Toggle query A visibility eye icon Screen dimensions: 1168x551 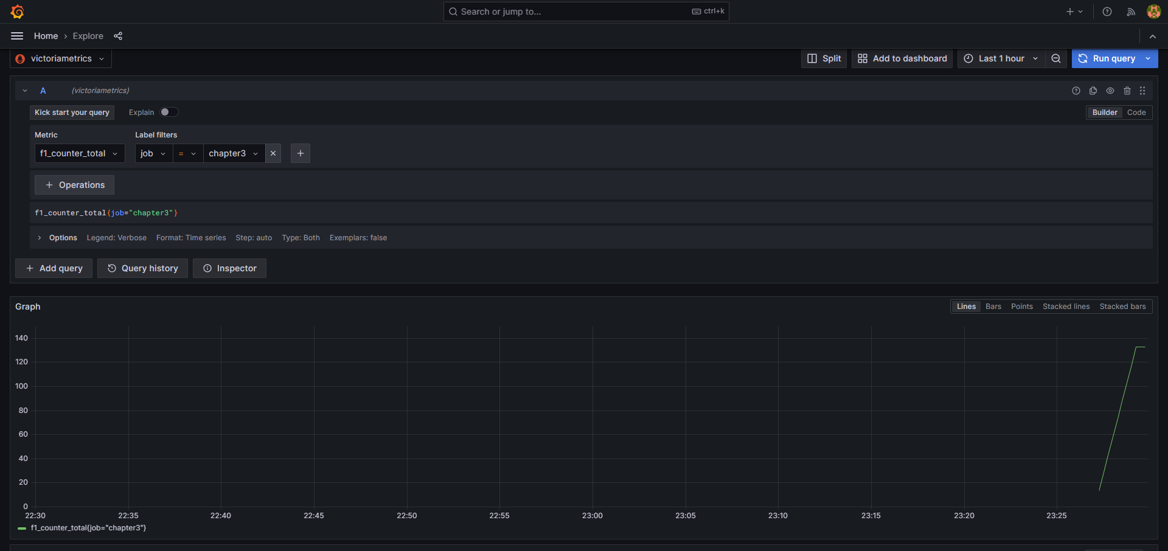coord(1110,91)
